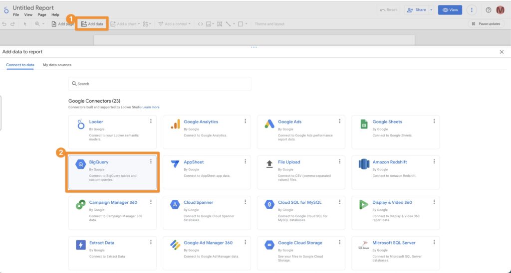Image resolution: width=511 pixels, height=273 pixels.
Task: Open the three-dot menu on File Upload card
Action: tap(339, 161)
